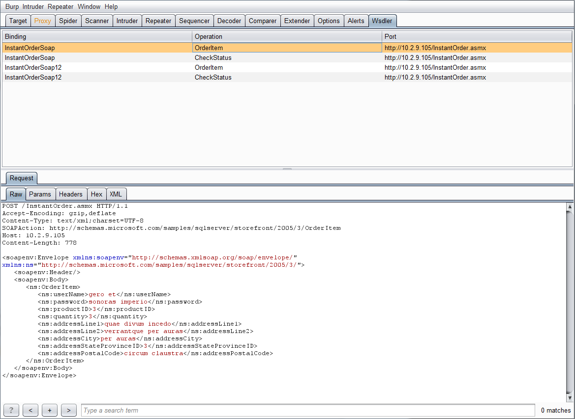575x419 pixels.
Task: Switch to the Spider tab
Action: pos(68,21)
